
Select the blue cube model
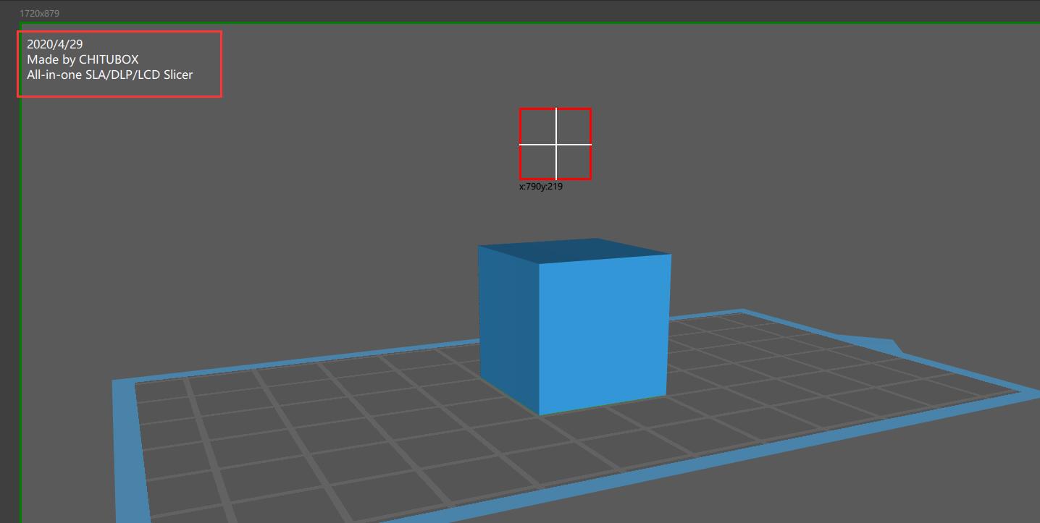(574, 327)
